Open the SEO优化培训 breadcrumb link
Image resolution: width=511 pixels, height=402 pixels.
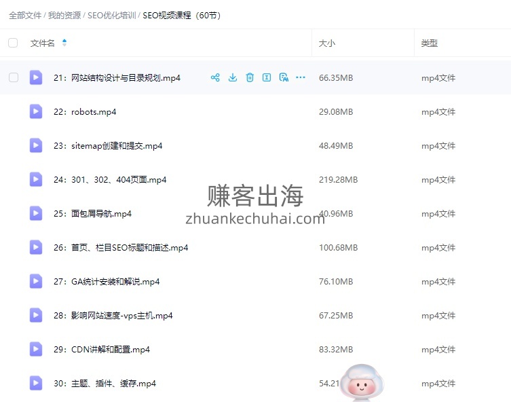[x=111, y=15]
